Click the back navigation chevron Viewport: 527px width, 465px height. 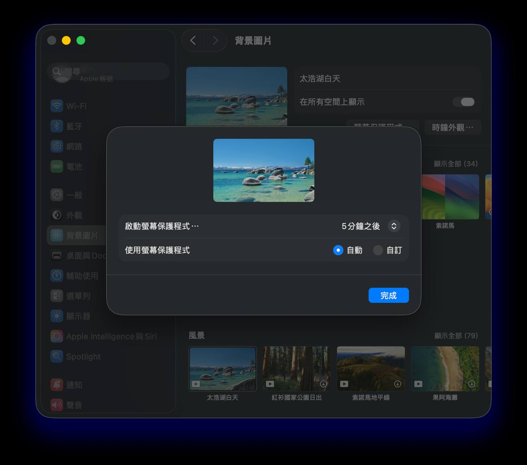193,40
